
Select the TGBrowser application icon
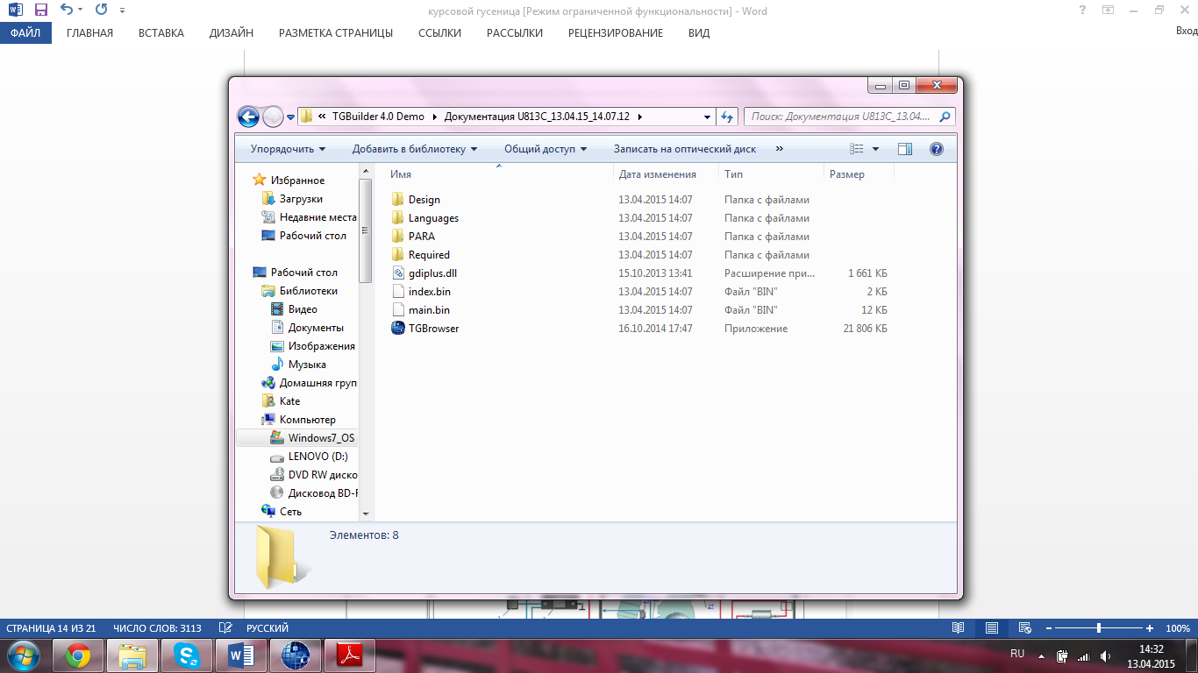[398, 329]
